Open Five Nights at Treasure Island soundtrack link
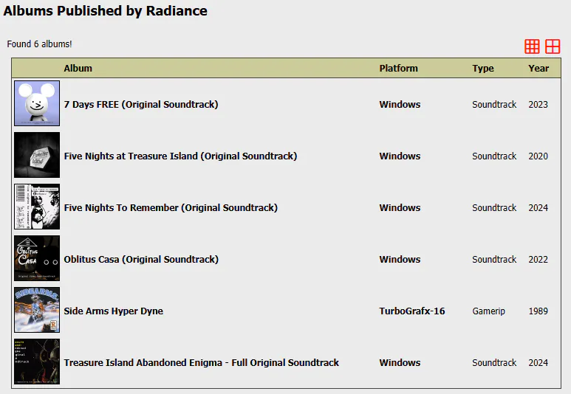Screen dimensions: 571x394 point(180,156)
